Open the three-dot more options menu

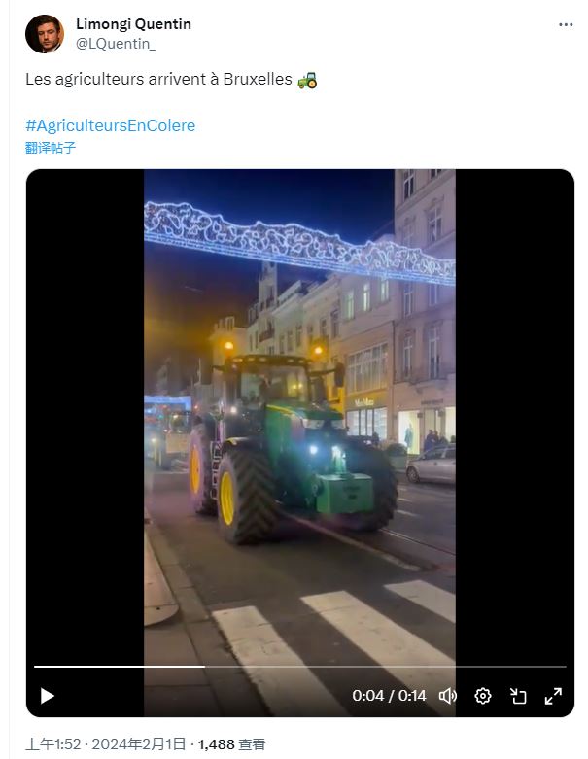coord(566,24)
